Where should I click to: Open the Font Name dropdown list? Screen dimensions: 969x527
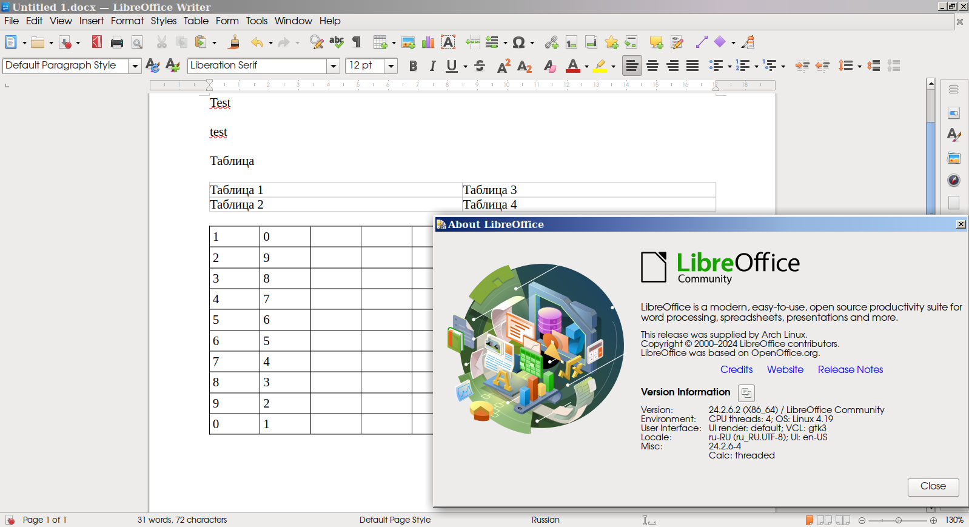pyautogui.click(x=333, y=65)
